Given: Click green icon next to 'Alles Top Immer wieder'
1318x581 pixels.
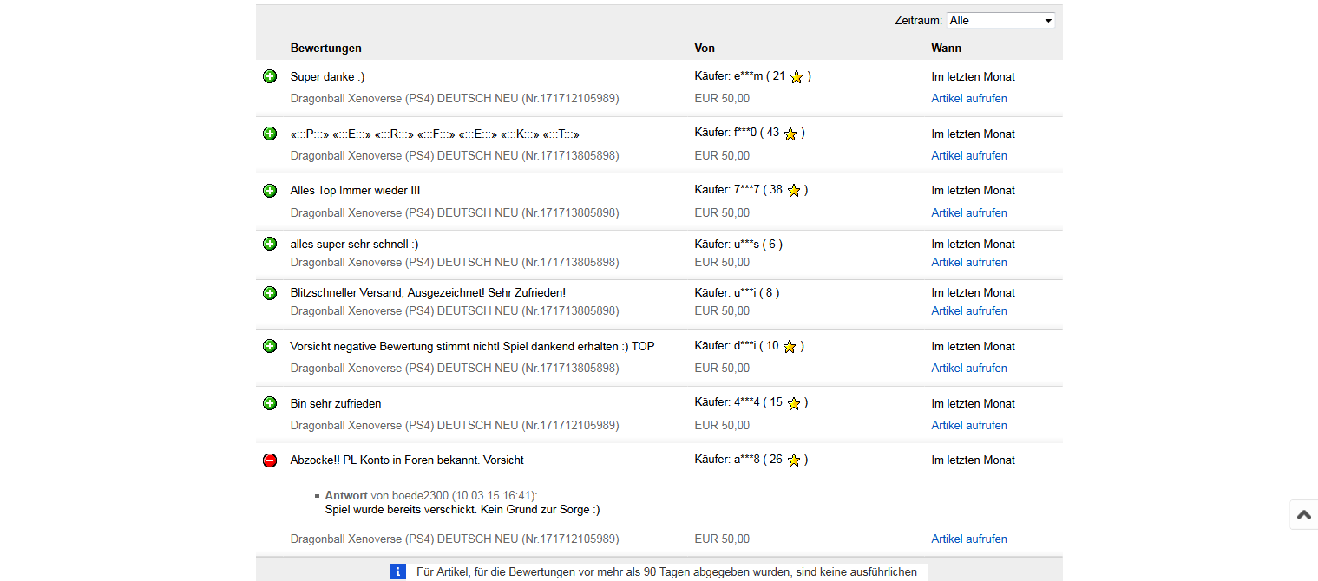Looking at the screenshot, I should [270, 190].
